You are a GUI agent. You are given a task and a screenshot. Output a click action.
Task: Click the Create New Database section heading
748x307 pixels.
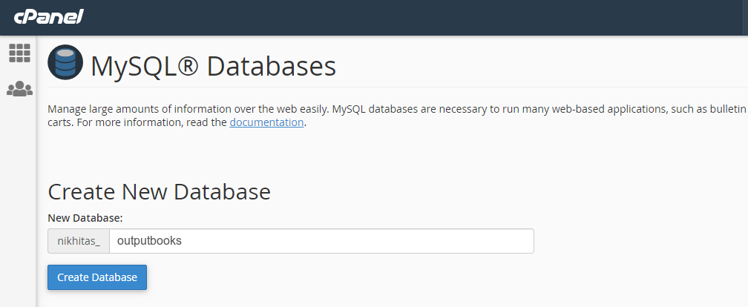point(160,191)
